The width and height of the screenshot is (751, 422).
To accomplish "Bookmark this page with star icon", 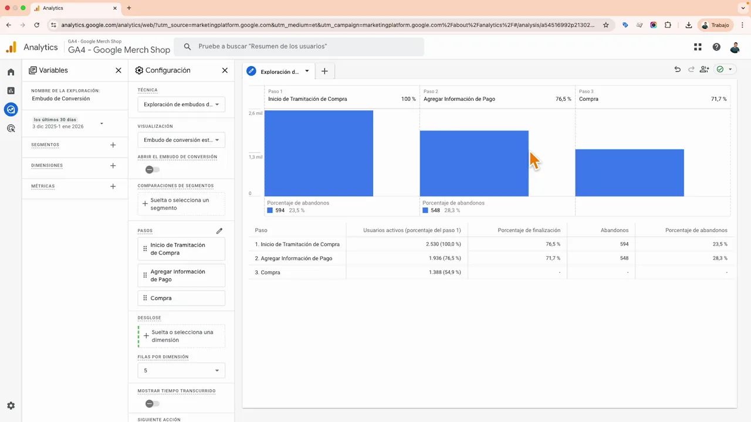I will pos(606,25).
